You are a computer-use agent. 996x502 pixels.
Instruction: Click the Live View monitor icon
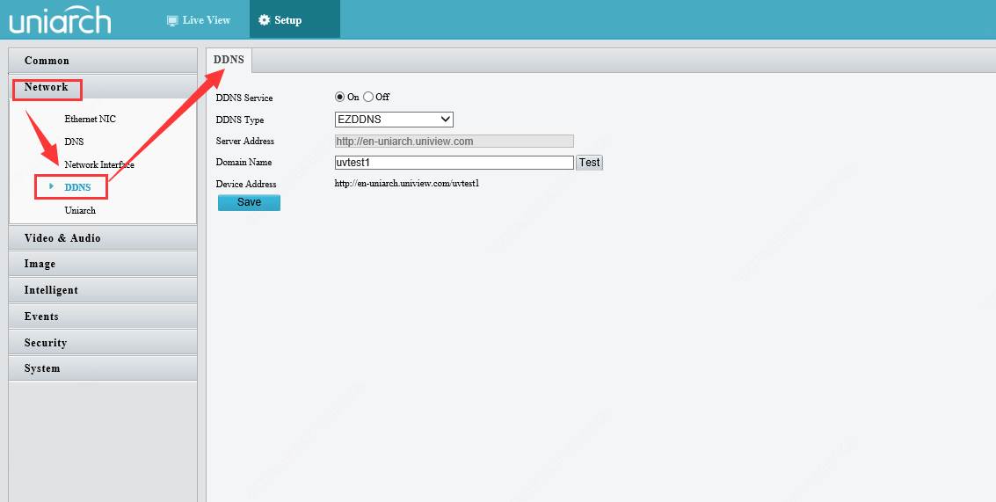tap(172, 20)
